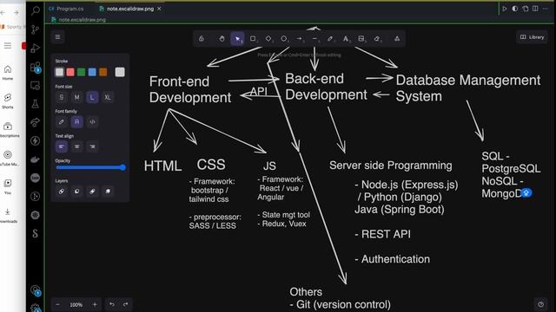Open the Source Control view
556x312 pixels.
35,29
